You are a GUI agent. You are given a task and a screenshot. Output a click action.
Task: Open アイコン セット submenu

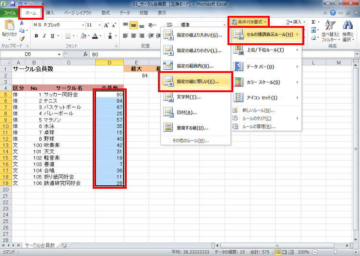pyautogui.click(x=266, y=98)
